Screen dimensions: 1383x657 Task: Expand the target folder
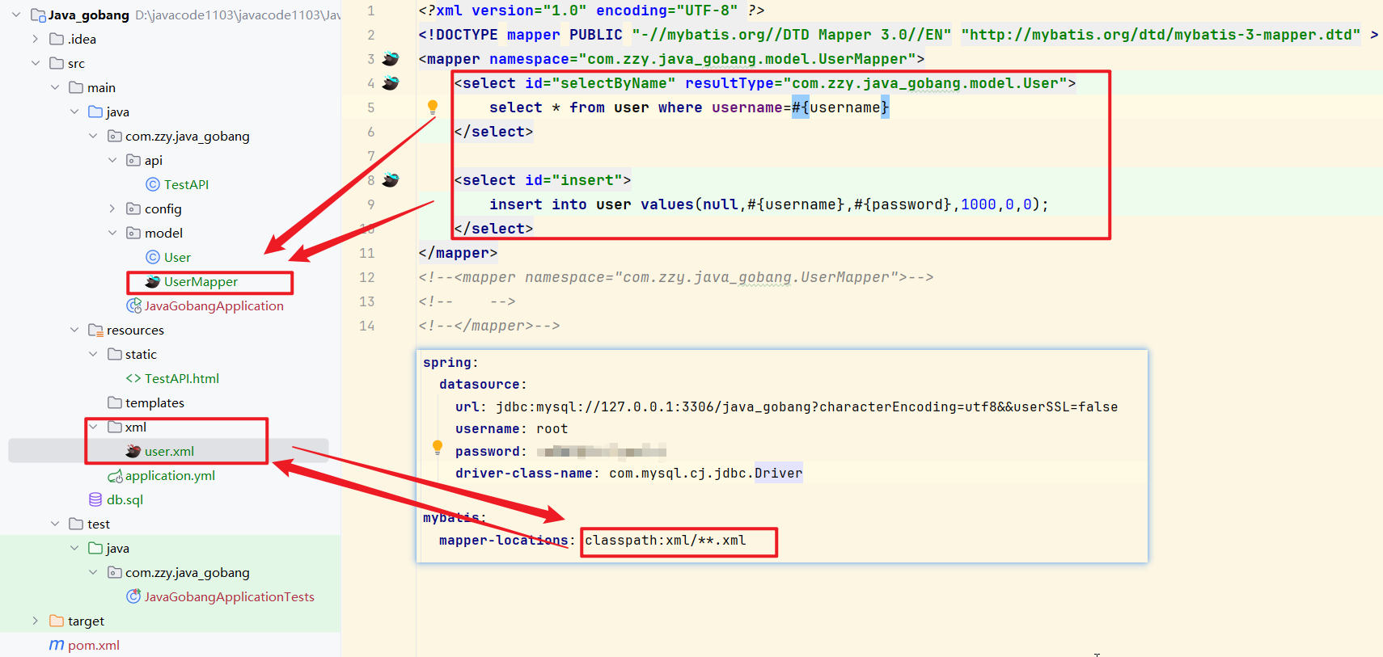(35, 621)
